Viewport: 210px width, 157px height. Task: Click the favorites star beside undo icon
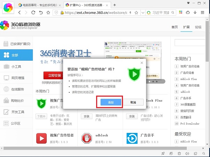48,13
